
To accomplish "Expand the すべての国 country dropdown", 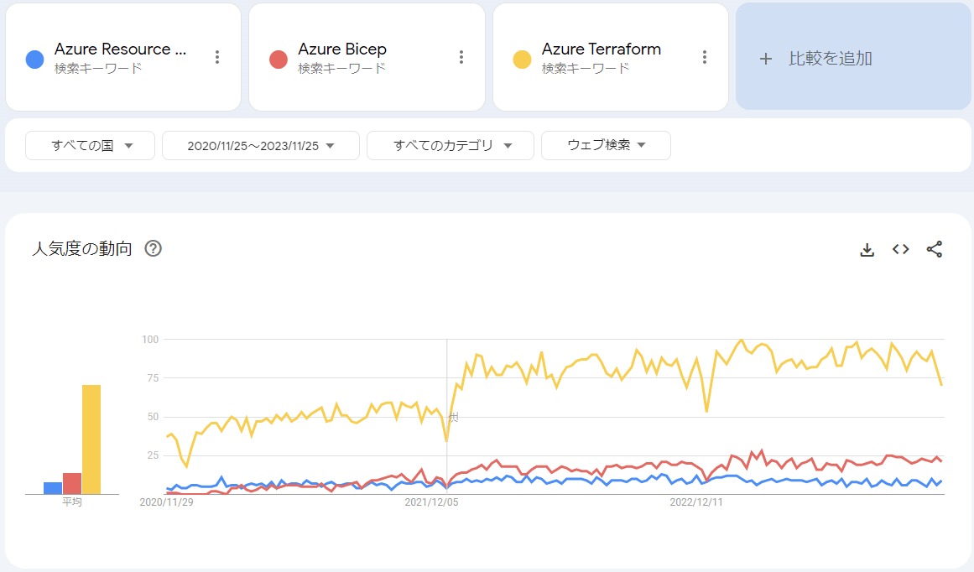I will [91, 145].
